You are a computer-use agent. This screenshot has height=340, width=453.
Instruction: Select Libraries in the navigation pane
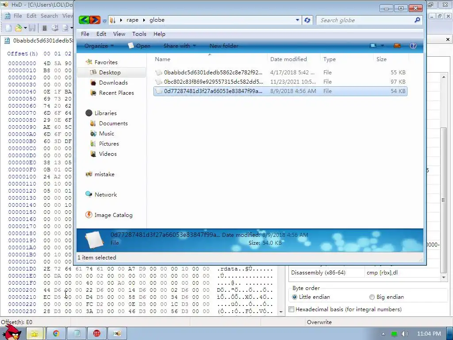[x=105, y=113]
